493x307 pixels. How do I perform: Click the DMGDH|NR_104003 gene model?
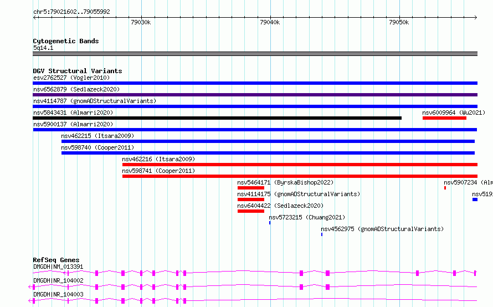[x=253, y=301]
